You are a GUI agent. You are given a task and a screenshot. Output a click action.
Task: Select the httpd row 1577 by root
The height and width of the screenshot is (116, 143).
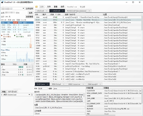coord(88,61)
